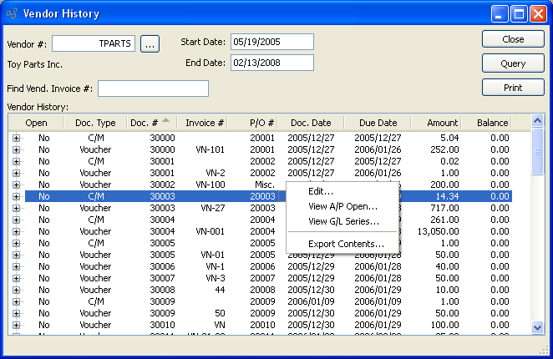Expand the Voucher VN-101 row
The height and width of the screenshot is (359, 553).
(x=16, y=149)
